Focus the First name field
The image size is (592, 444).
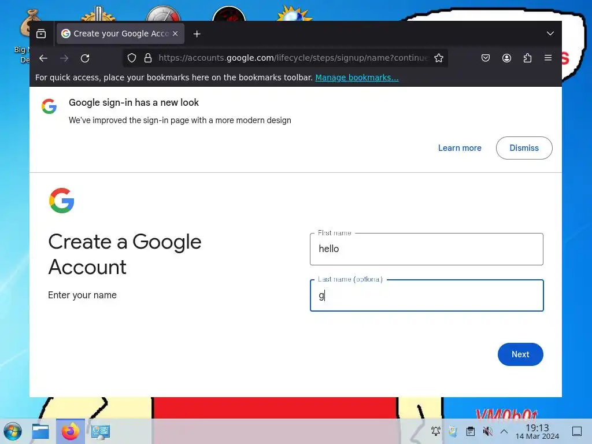[x=427, y=249]
